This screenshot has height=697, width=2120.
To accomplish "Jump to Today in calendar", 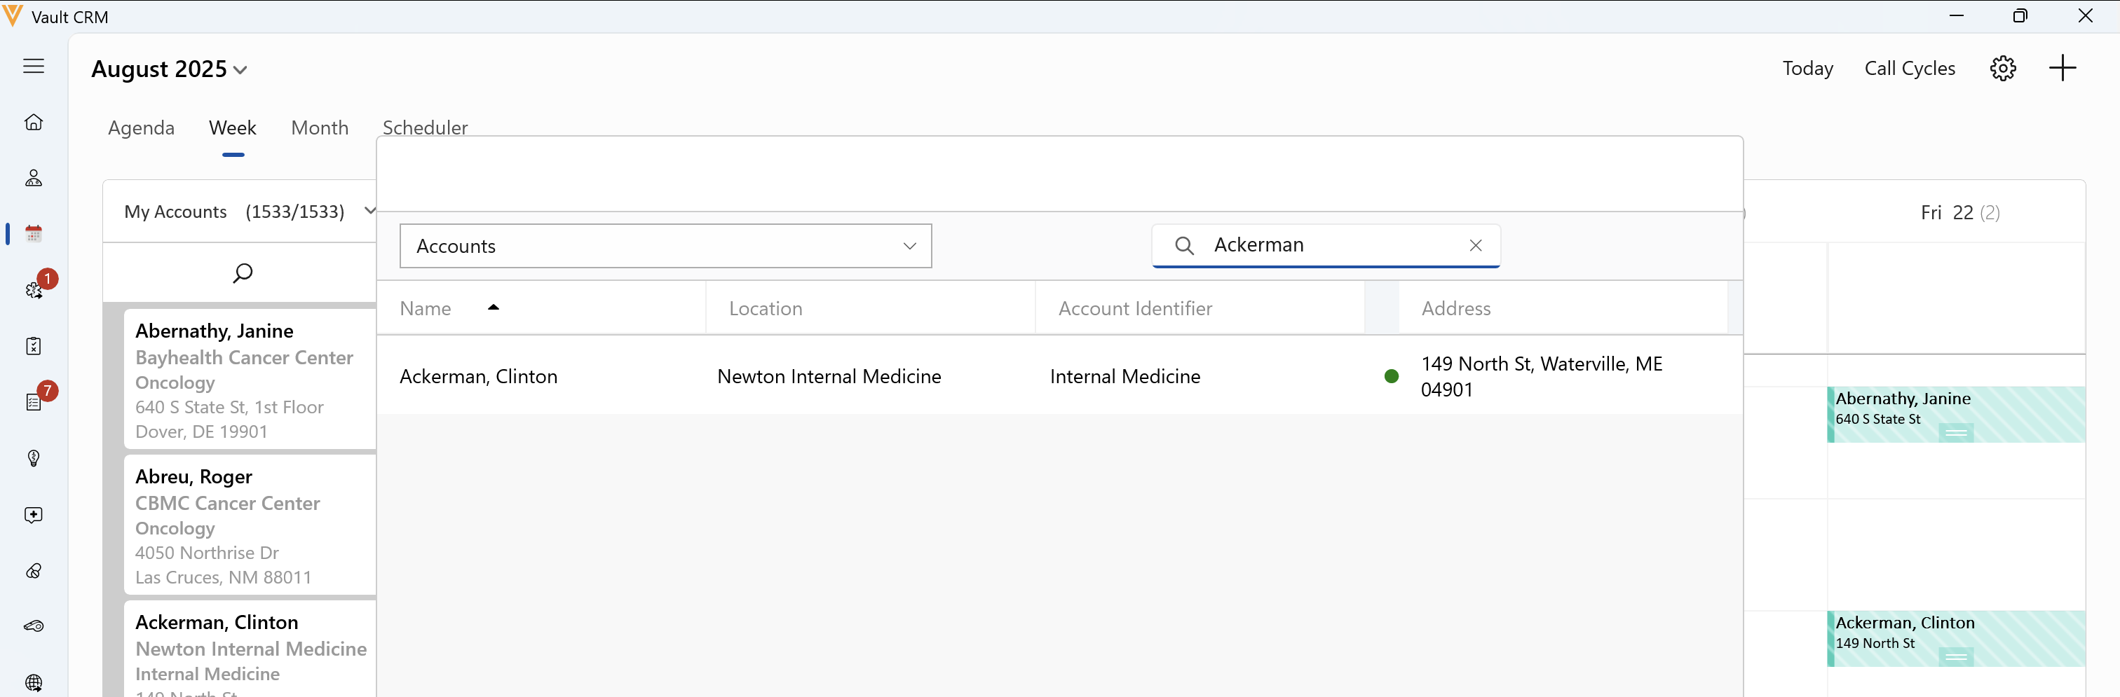I will [x=1807, y=69].
